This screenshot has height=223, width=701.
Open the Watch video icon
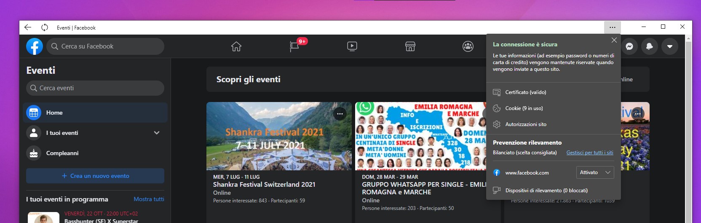click(x=352, y=46)
